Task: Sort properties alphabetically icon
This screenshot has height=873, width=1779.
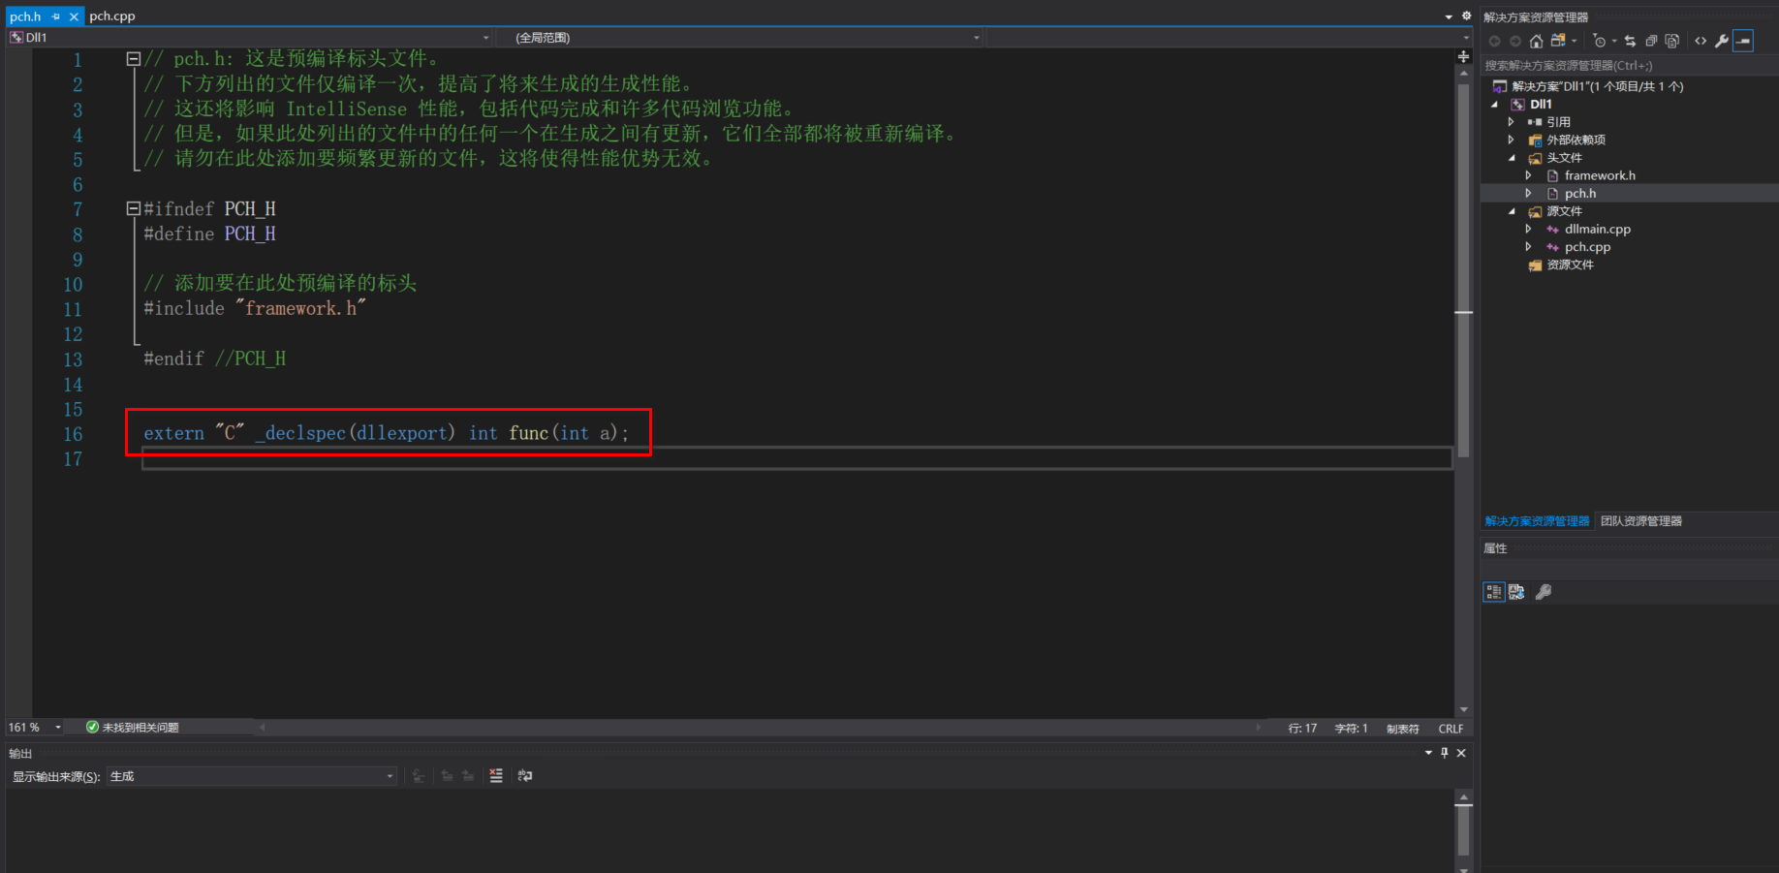Action: 1516,592
